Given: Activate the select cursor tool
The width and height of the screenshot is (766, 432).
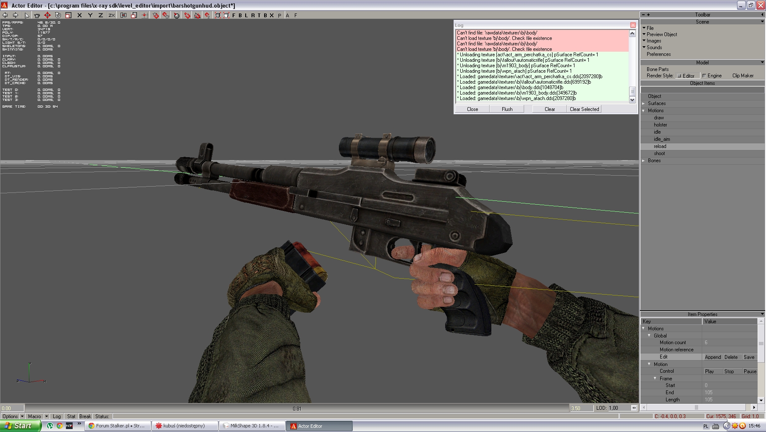Looking at the screenshot, I should tap(26, 15).
